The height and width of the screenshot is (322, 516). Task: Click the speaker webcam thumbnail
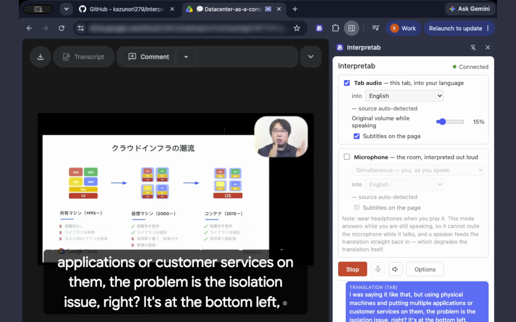281,137
